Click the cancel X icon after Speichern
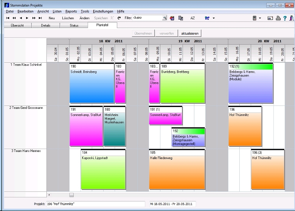 (112, 18)
